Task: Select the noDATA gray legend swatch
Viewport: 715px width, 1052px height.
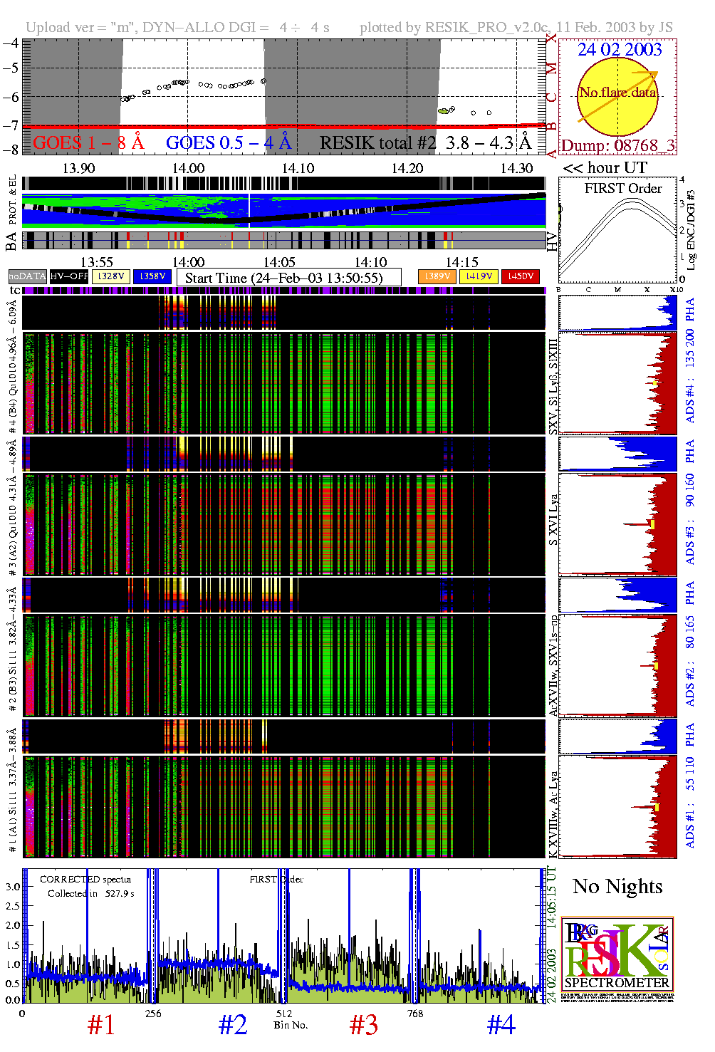Action: 27,276
